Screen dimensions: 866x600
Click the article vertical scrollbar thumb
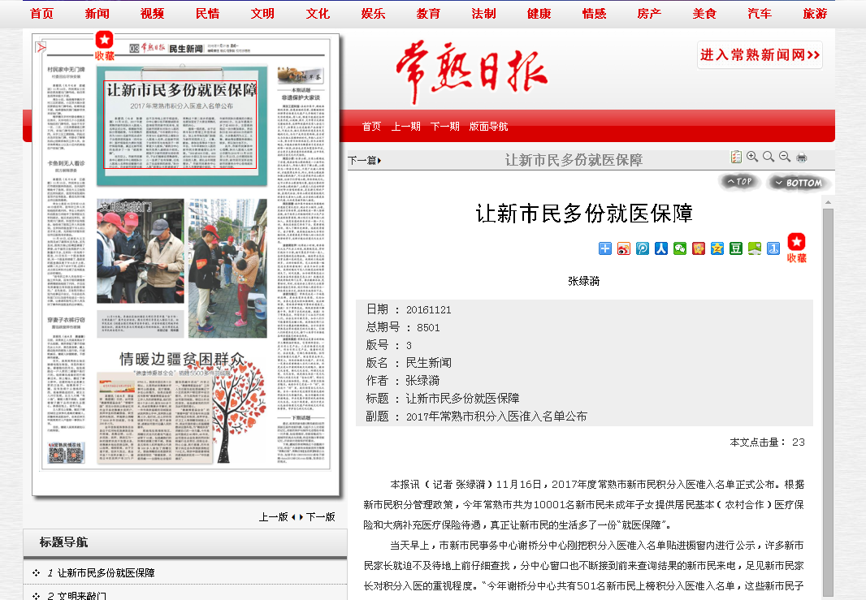coord(828,401)
